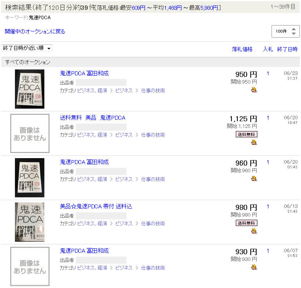
Task: Click 仕事の技術 category in the 1,125円 row
Action: tap(153, 135)
